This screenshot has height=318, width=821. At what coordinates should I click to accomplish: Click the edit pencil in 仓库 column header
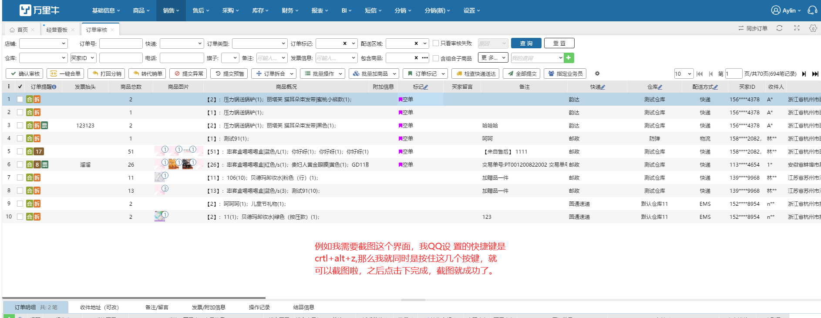(660, 87)
